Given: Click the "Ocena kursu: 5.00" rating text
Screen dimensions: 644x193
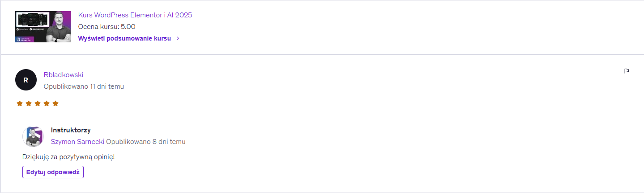Looking at the screenshot, I should [x=107, y=26].
